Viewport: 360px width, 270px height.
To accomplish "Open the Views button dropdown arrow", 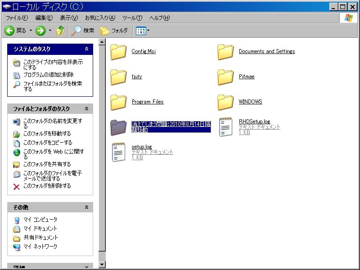I will coord(148,31).
